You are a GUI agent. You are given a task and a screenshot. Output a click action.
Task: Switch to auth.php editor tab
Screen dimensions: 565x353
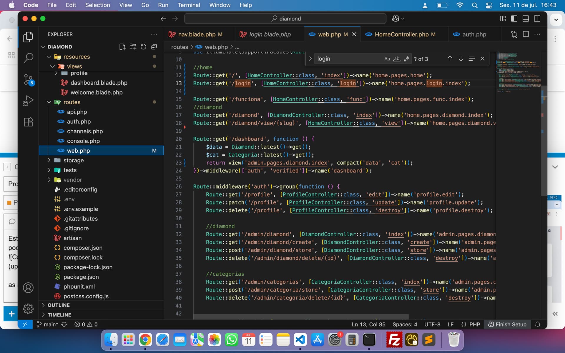(474, 34)
